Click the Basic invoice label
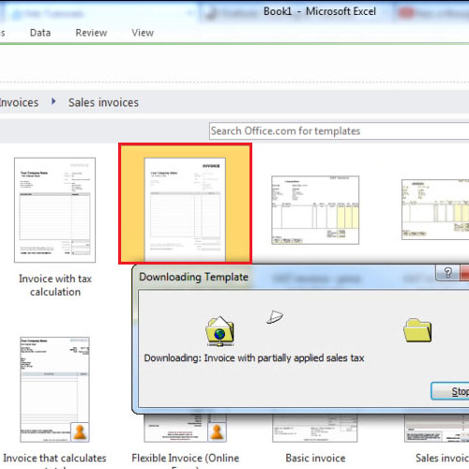This screenshot has width=469, height=469. pyautogui.click(x=315, y=458)
